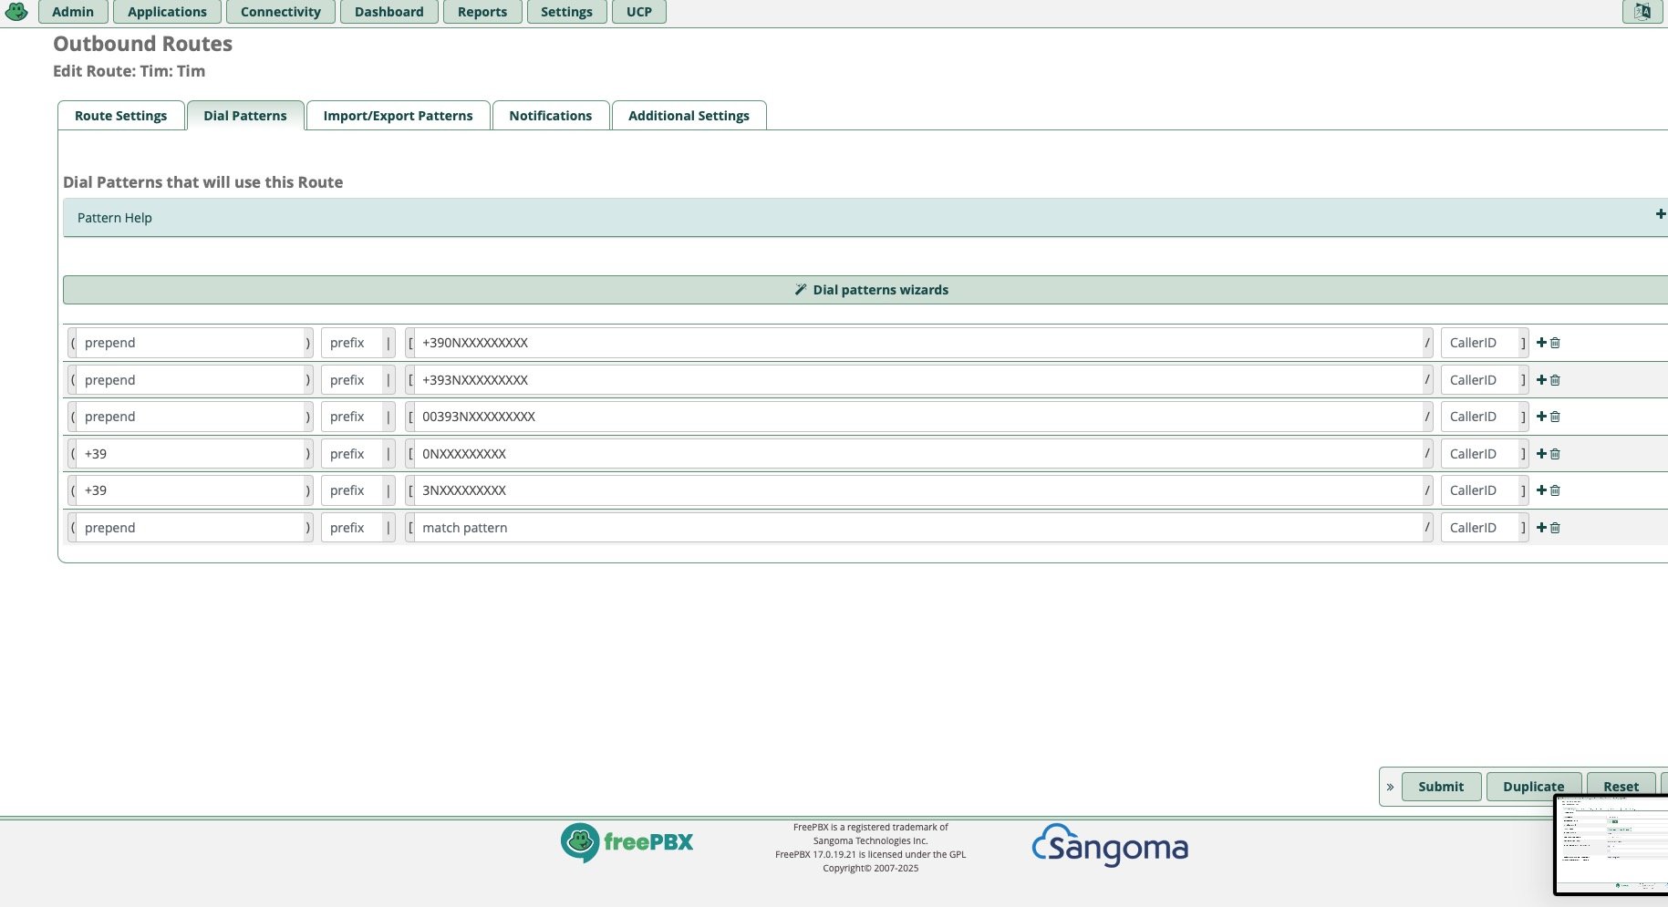This screenshot has width=1668, height=907.
Task: Edit the +393NXXXXXXXXX match pattern field
Action: pyautogui.click(x=918, y=380)
